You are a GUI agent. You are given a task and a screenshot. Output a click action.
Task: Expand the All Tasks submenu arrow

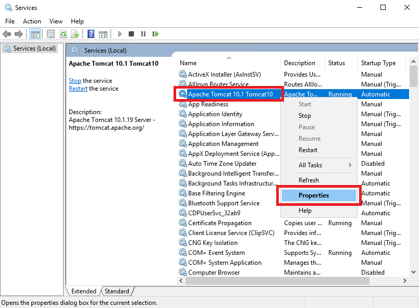click(x=350, y=165)
